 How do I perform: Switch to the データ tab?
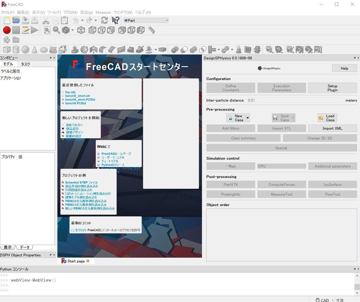[x=25, y=247]
